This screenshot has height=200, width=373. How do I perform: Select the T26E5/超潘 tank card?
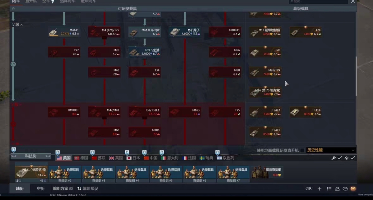click(145, 52)
